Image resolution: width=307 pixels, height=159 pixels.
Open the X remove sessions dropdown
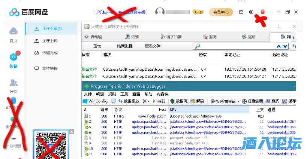point(146,101)
